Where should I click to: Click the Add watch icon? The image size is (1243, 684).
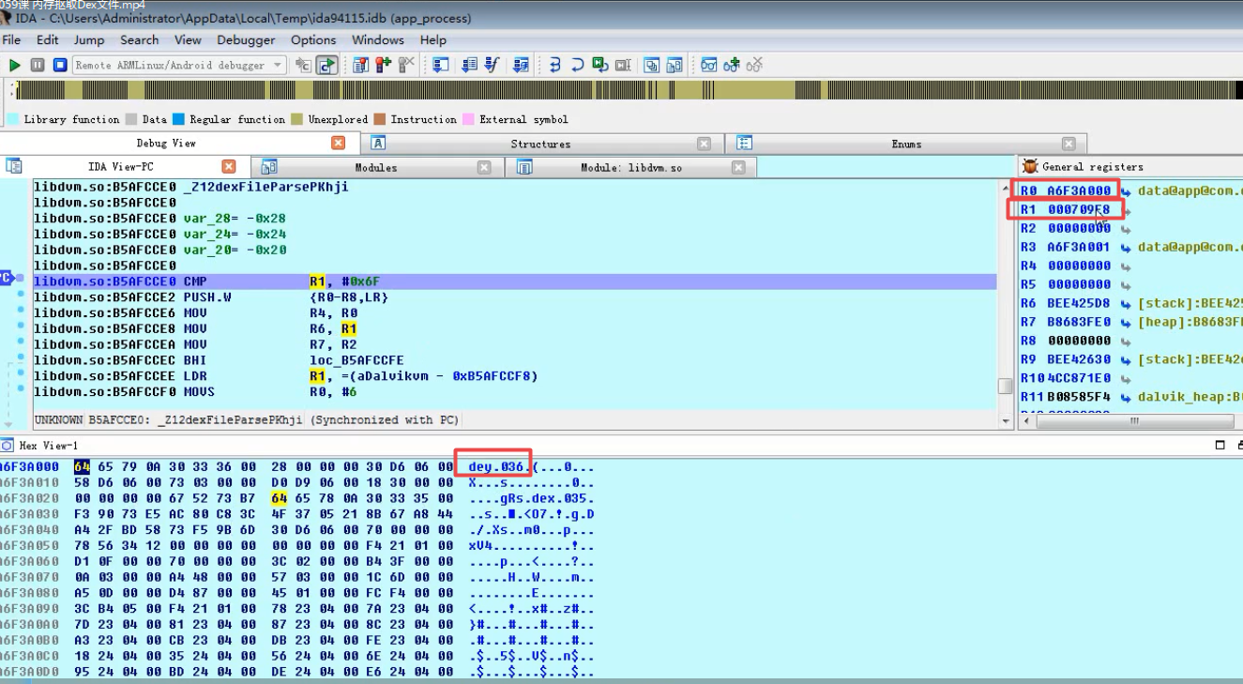732,65
